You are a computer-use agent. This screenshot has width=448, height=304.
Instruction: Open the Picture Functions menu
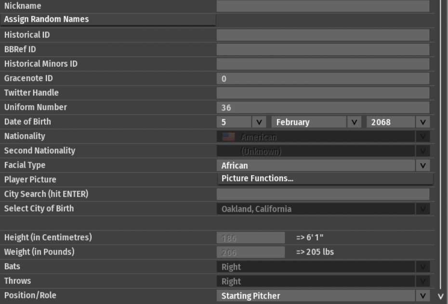(325, 179)
